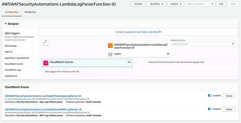
Task: Click 'Resources that the function's role' placeholder
Action: click(x=190, y=62)
